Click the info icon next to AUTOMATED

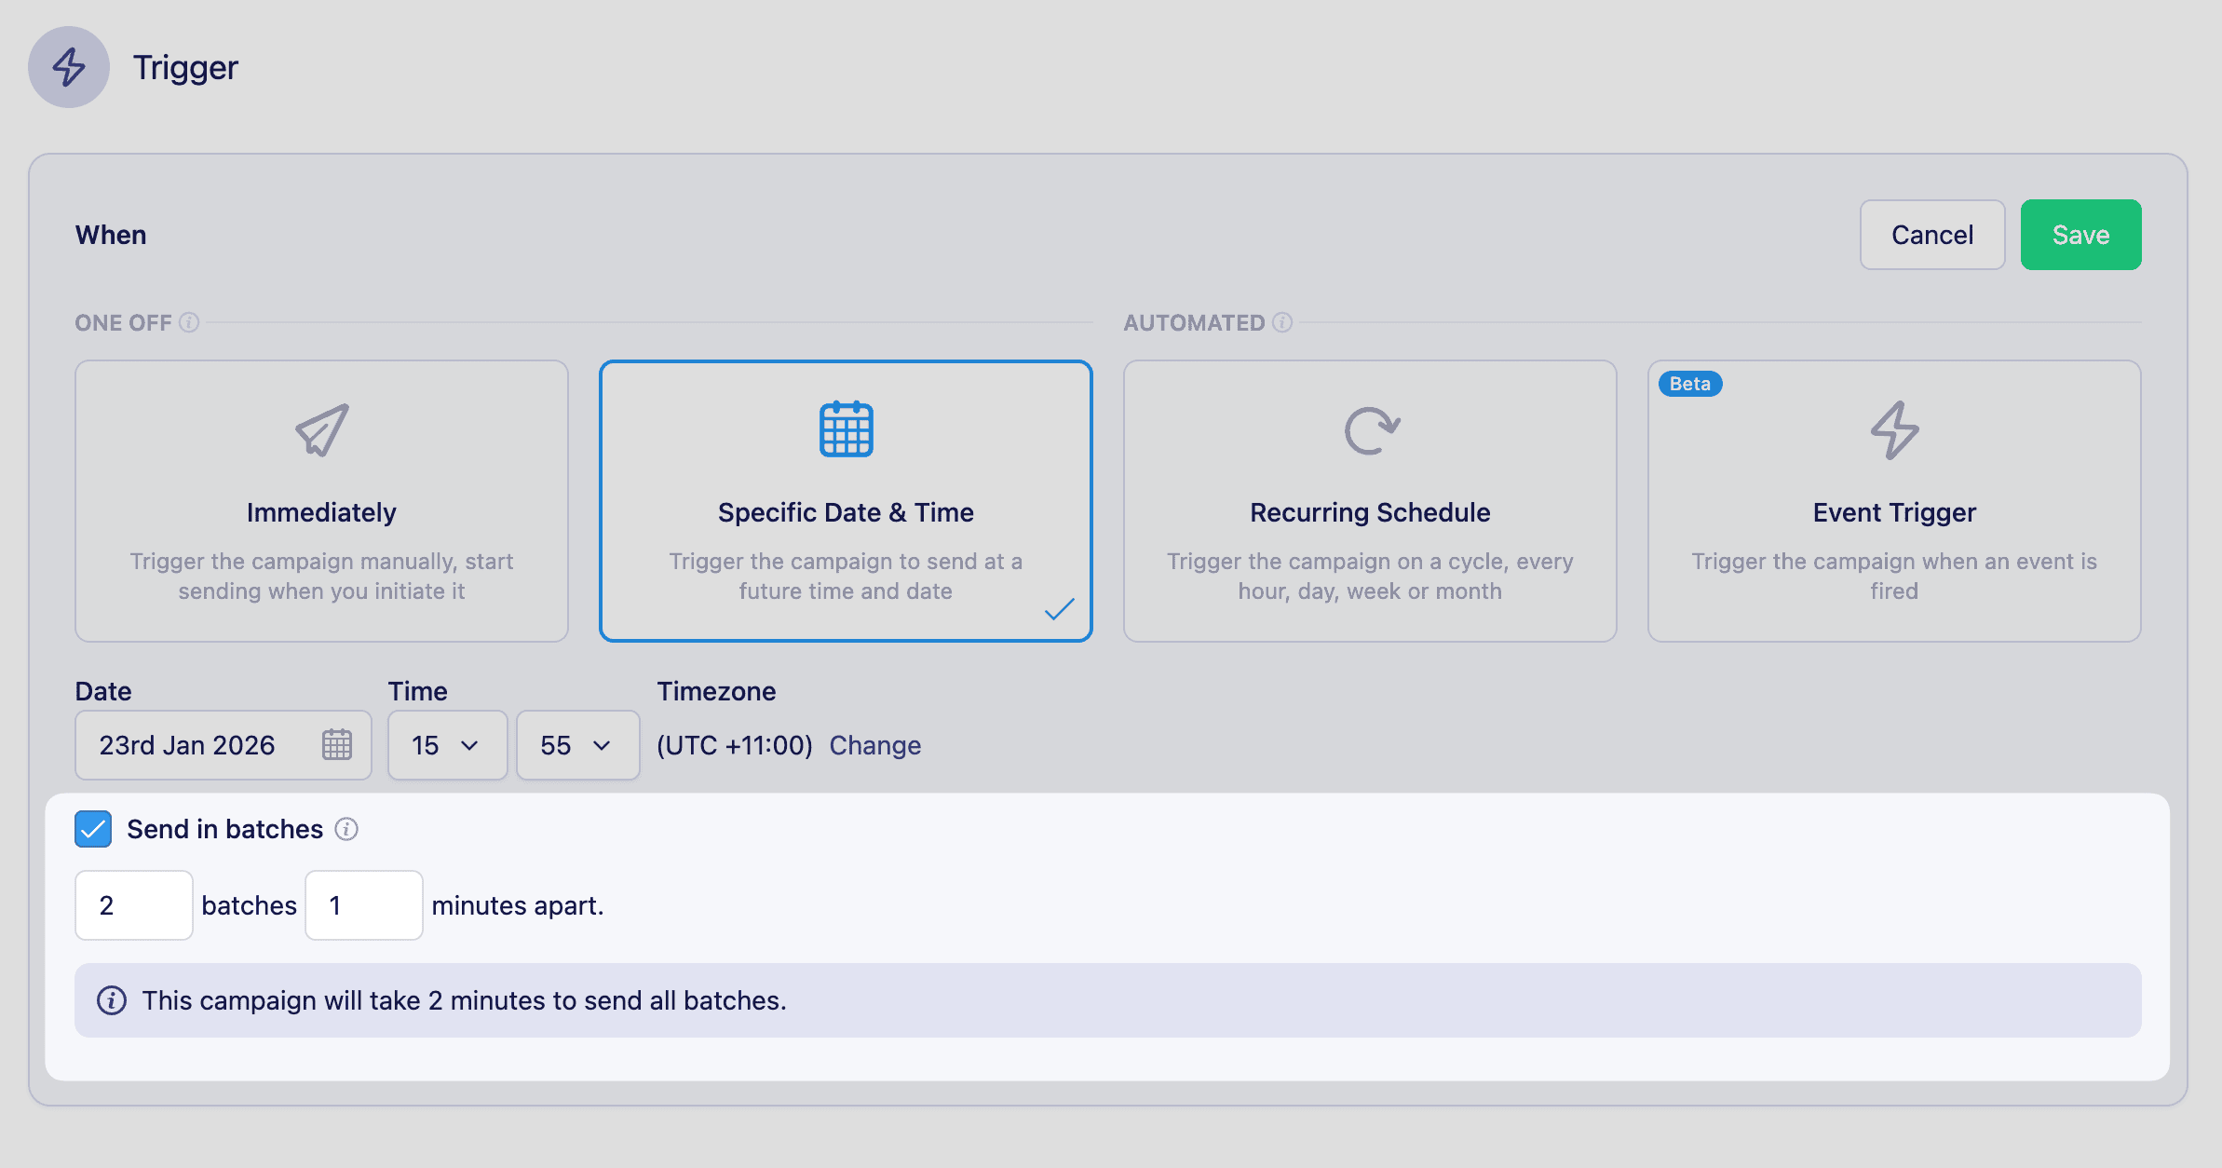(1282, 323)
